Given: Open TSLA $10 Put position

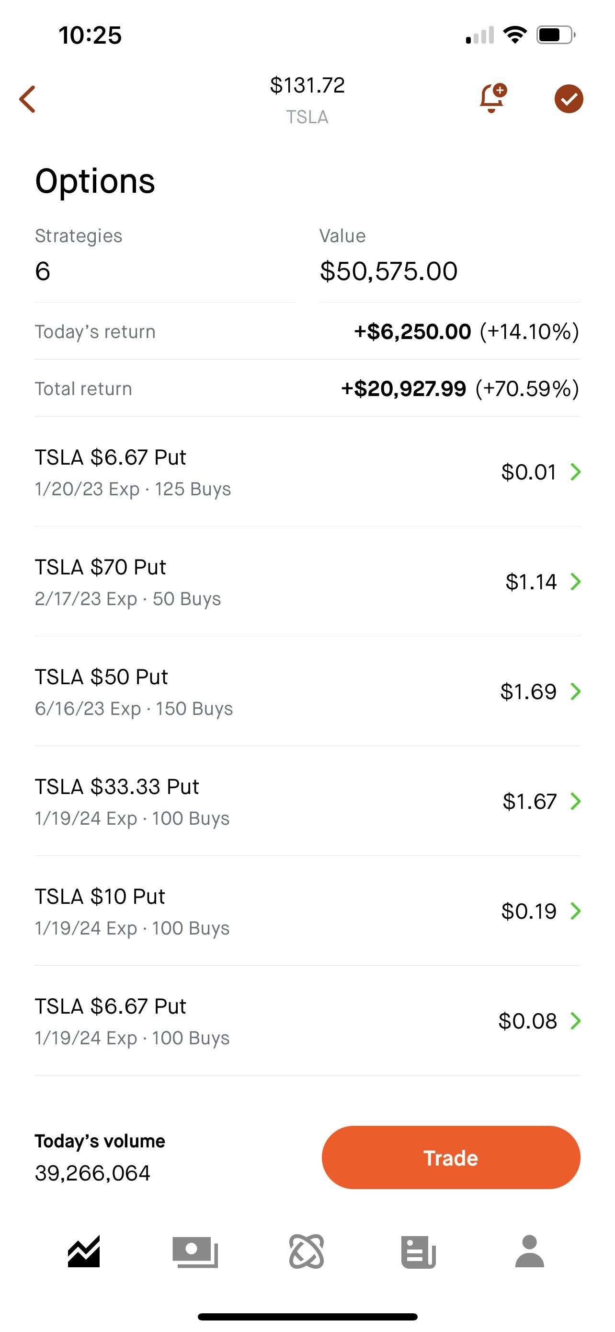Looking at the screenshot, I should tap(206, 911).
